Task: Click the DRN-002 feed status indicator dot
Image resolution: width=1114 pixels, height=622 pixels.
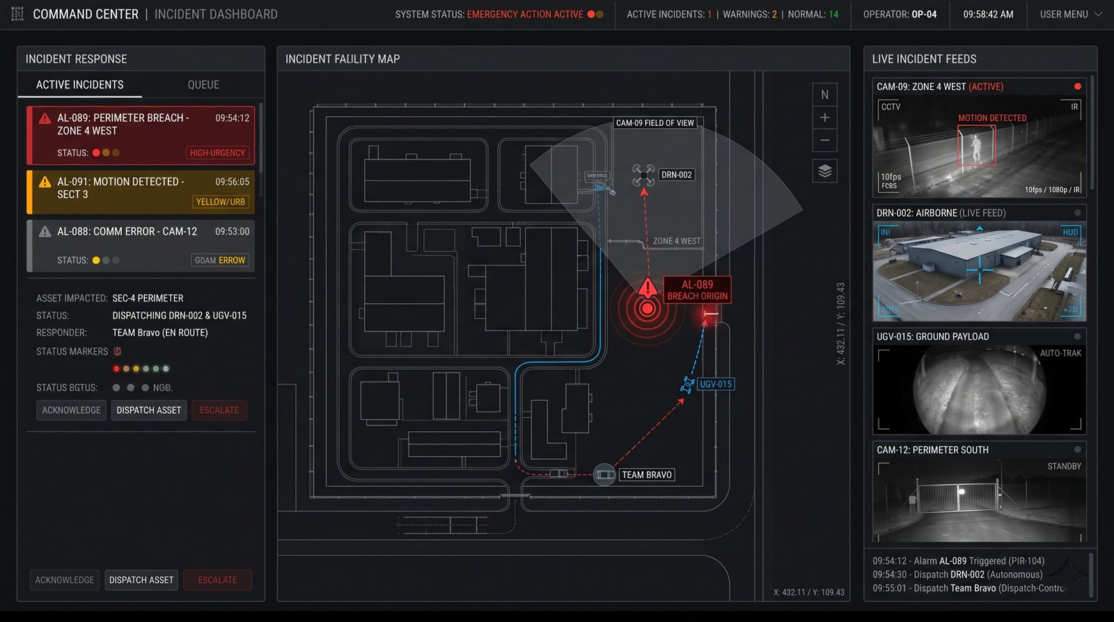Action: tap(1078, 212)
